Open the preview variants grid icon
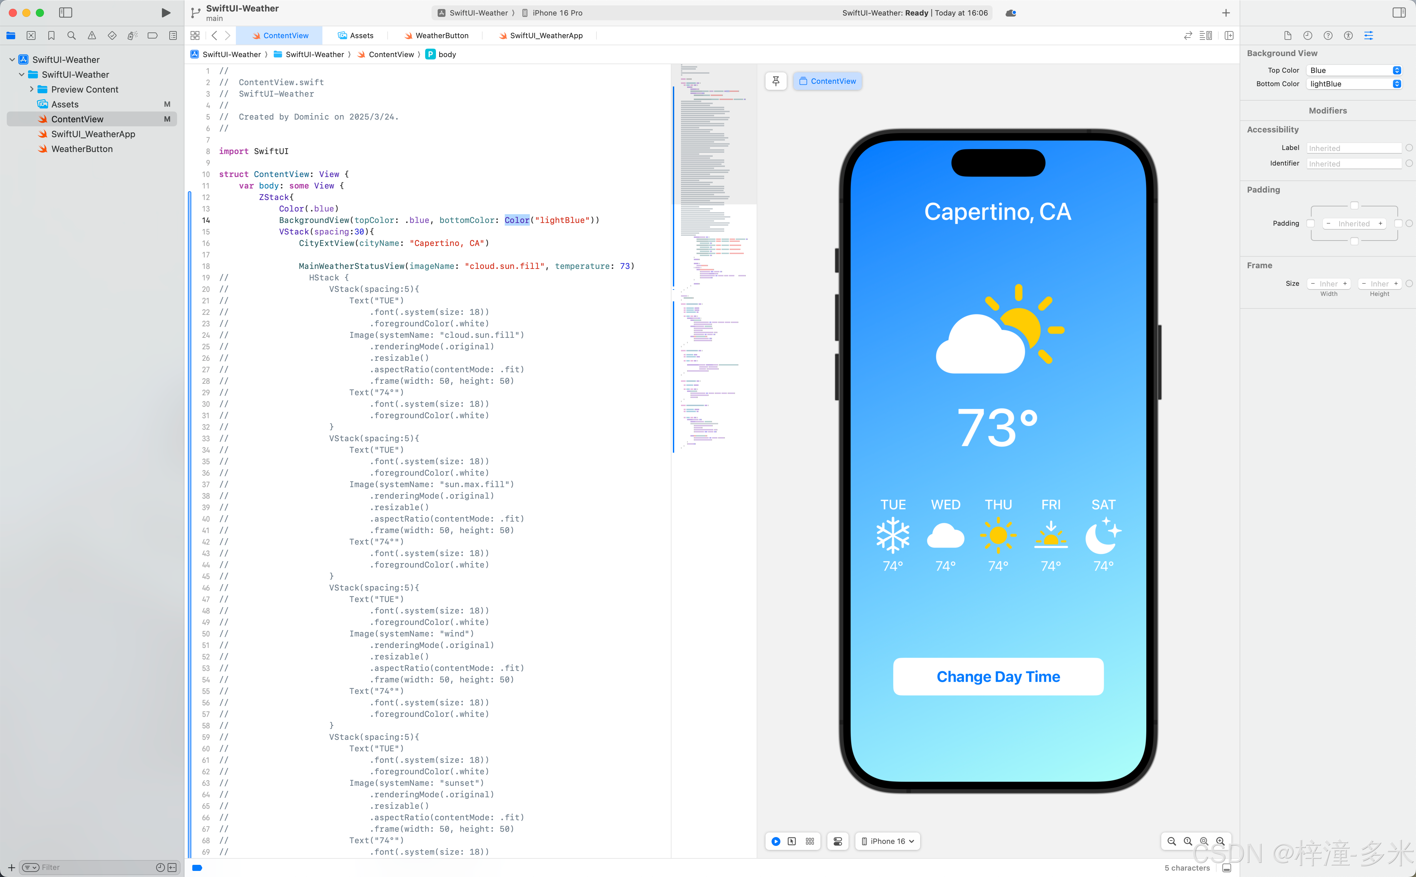Screen dimensions: 1416x877 pyautogui.click(x=810, y=841)
